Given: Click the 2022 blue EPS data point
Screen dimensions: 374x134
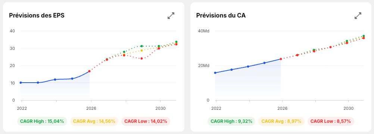Looking at the screenshot, I should click(21, 83).
